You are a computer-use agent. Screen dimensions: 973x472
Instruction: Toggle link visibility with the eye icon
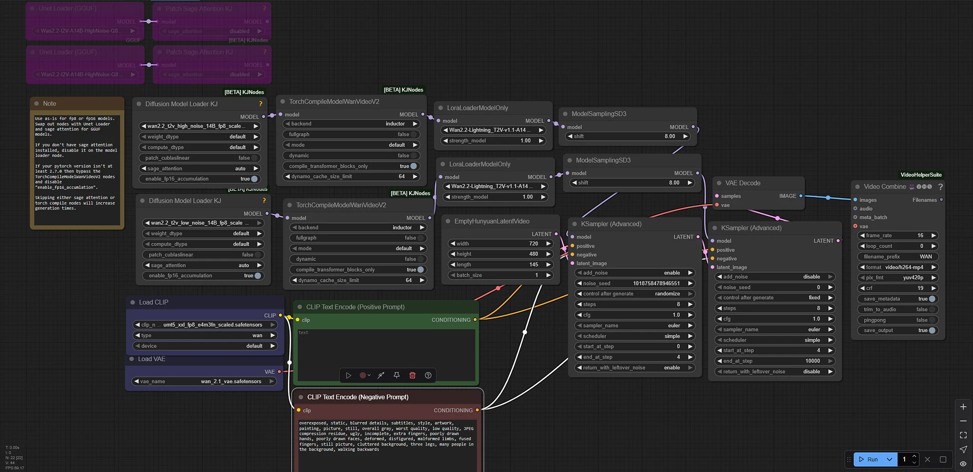coord(963,463)
